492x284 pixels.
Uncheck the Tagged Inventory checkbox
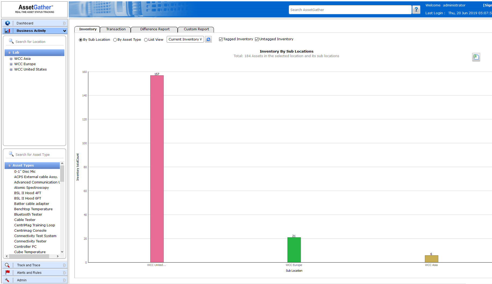point(221,39)
